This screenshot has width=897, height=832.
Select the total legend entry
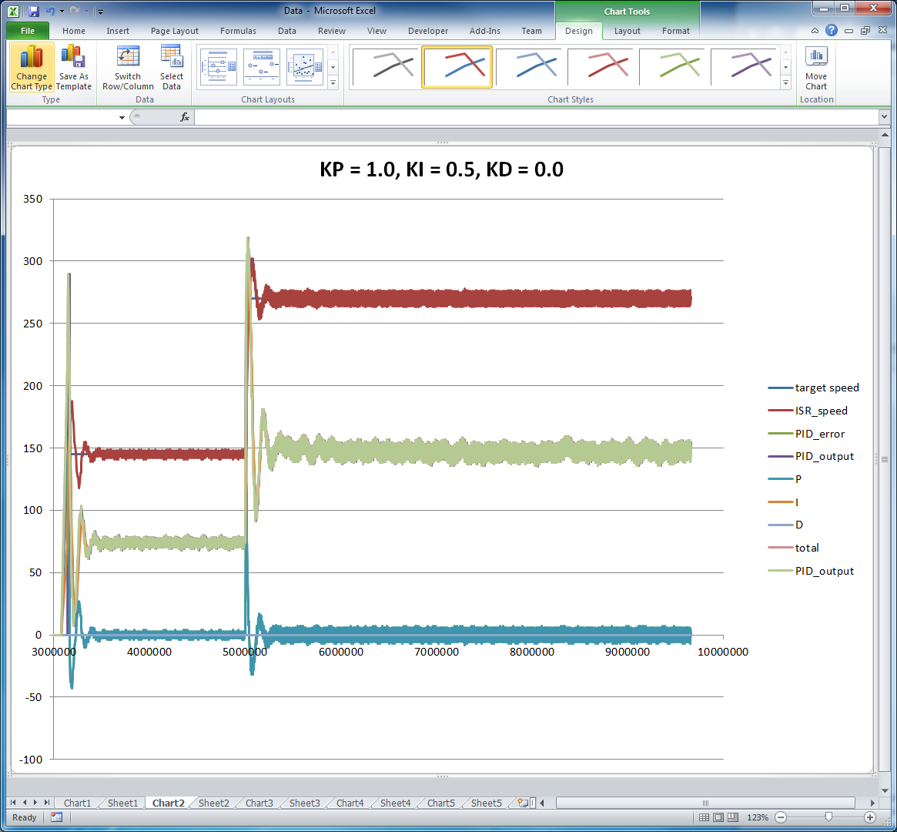pyautogui.click(x=794, y=549)
